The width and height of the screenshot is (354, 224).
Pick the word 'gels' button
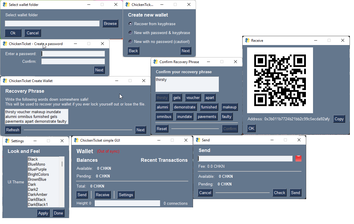pyautogui.click(x=177, y=97)
